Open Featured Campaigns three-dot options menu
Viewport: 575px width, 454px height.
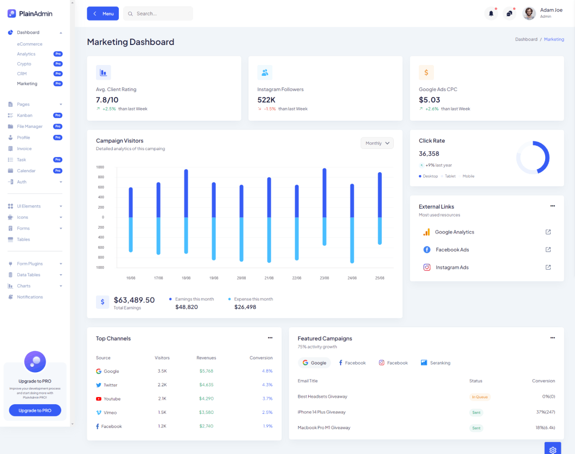click(x=552, y=338)
